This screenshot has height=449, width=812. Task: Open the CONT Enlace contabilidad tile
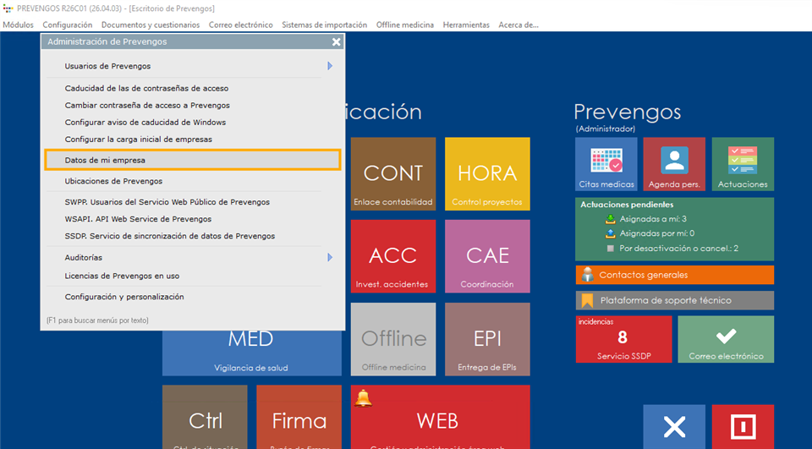pos(392,174)
